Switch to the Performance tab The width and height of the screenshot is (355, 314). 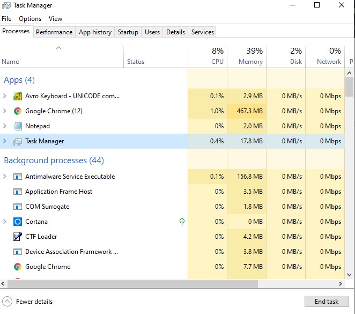point(54,32)
